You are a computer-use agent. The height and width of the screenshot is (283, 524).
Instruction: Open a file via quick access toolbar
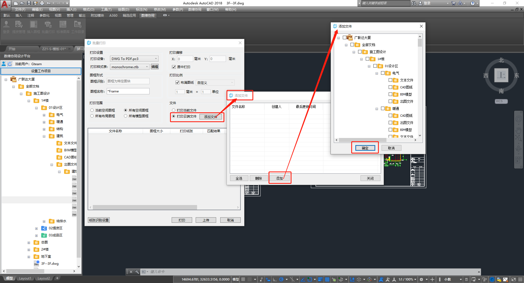pyautogui.click(x=22, y=3)
